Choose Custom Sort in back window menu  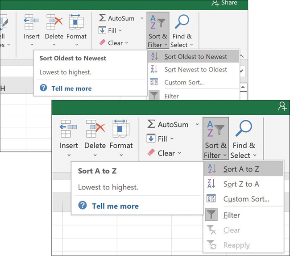click(x=193, y=82)
